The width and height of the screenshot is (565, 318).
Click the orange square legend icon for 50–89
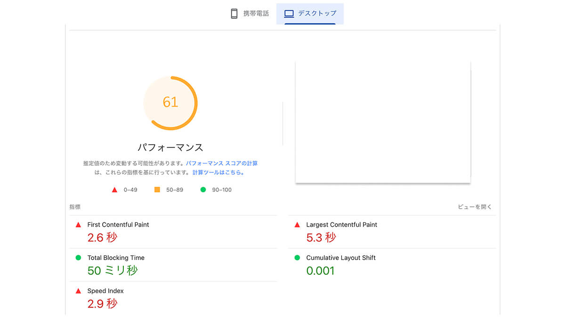click(x=157, y=190)
